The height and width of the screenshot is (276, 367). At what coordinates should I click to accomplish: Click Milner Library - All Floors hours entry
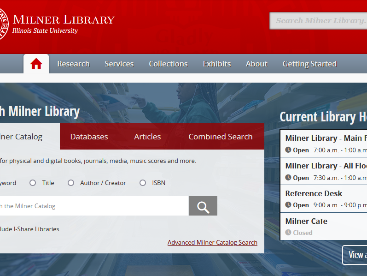pyautogui.click(x=324, y=171)
